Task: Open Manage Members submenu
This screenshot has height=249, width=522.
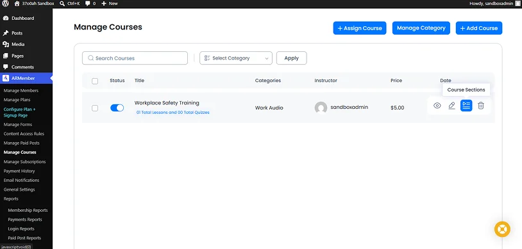Action: pyautogui.click(x=21, y=90)
